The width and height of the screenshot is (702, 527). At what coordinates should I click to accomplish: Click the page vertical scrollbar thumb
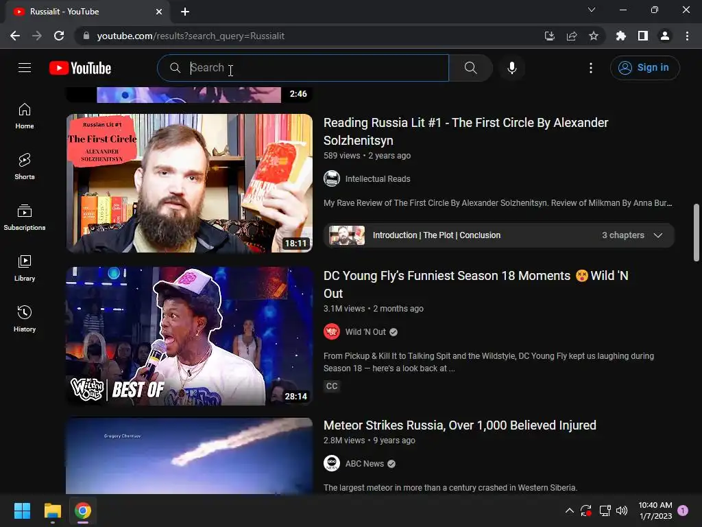coord(697,232)
